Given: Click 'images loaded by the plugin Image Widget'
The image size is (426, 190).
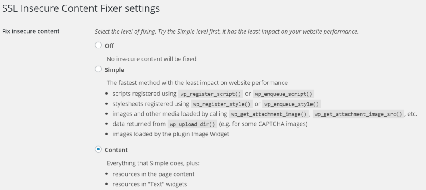Looking at the screenshot, I should tap(171, 134).
